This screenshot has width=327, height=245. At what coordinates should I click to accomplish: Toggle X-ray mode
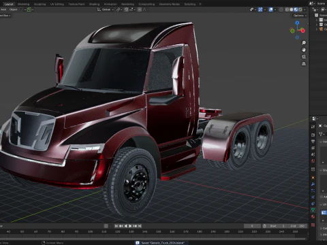tap(281, 10)
